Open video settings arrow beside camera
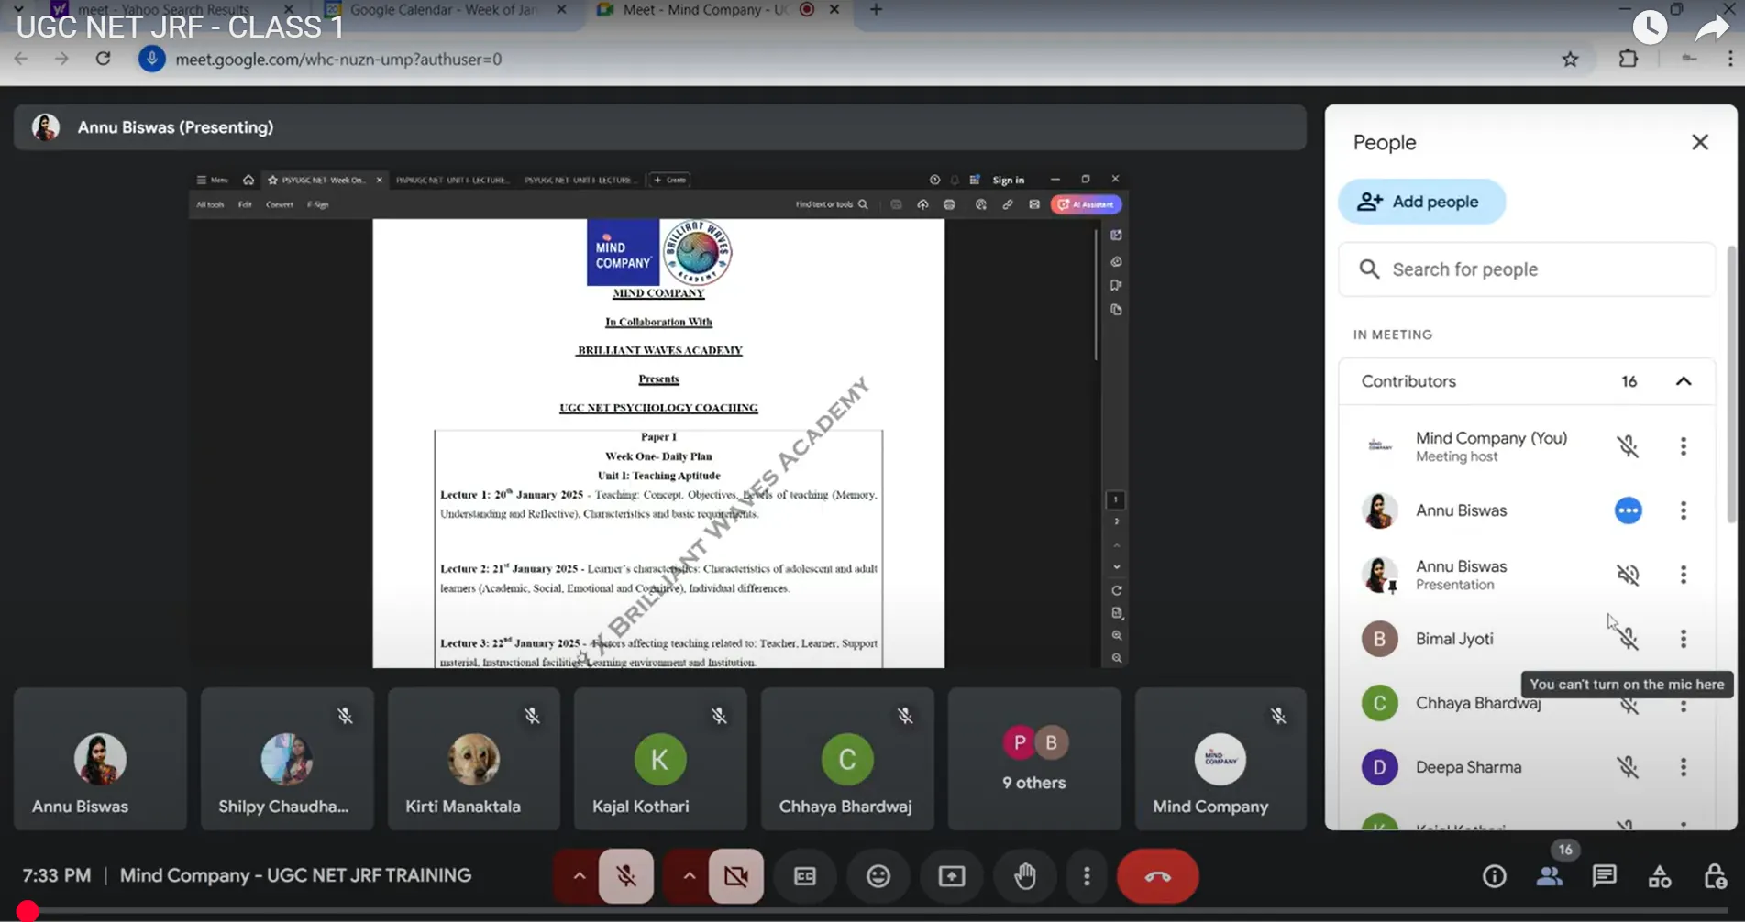The height and width of the screenshot is (922, 1745). (x=689, y=876)
